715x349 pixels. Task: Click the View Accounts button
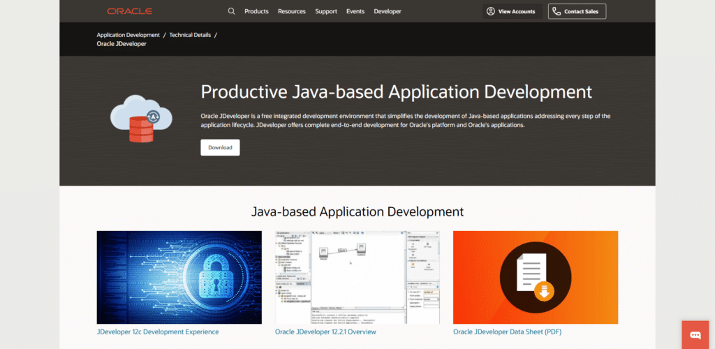pyautogui.click(x=512, y=11)
